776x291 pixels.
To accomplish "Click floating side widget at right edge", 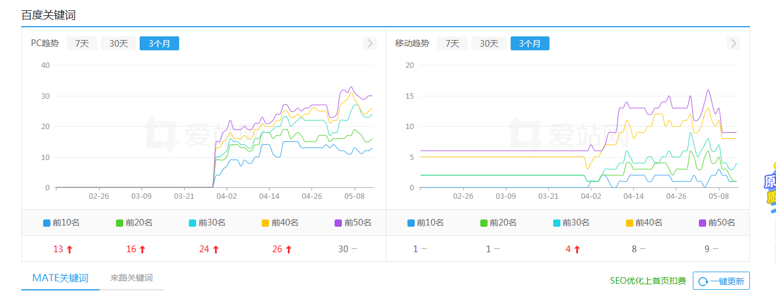I will 770,188.
